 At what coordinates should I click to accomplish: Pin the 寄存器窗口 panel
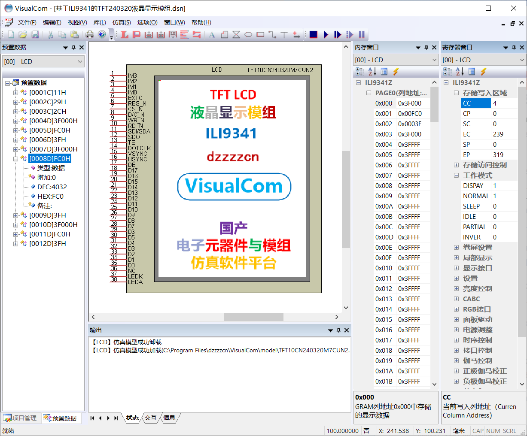click(x=514, y=47)
